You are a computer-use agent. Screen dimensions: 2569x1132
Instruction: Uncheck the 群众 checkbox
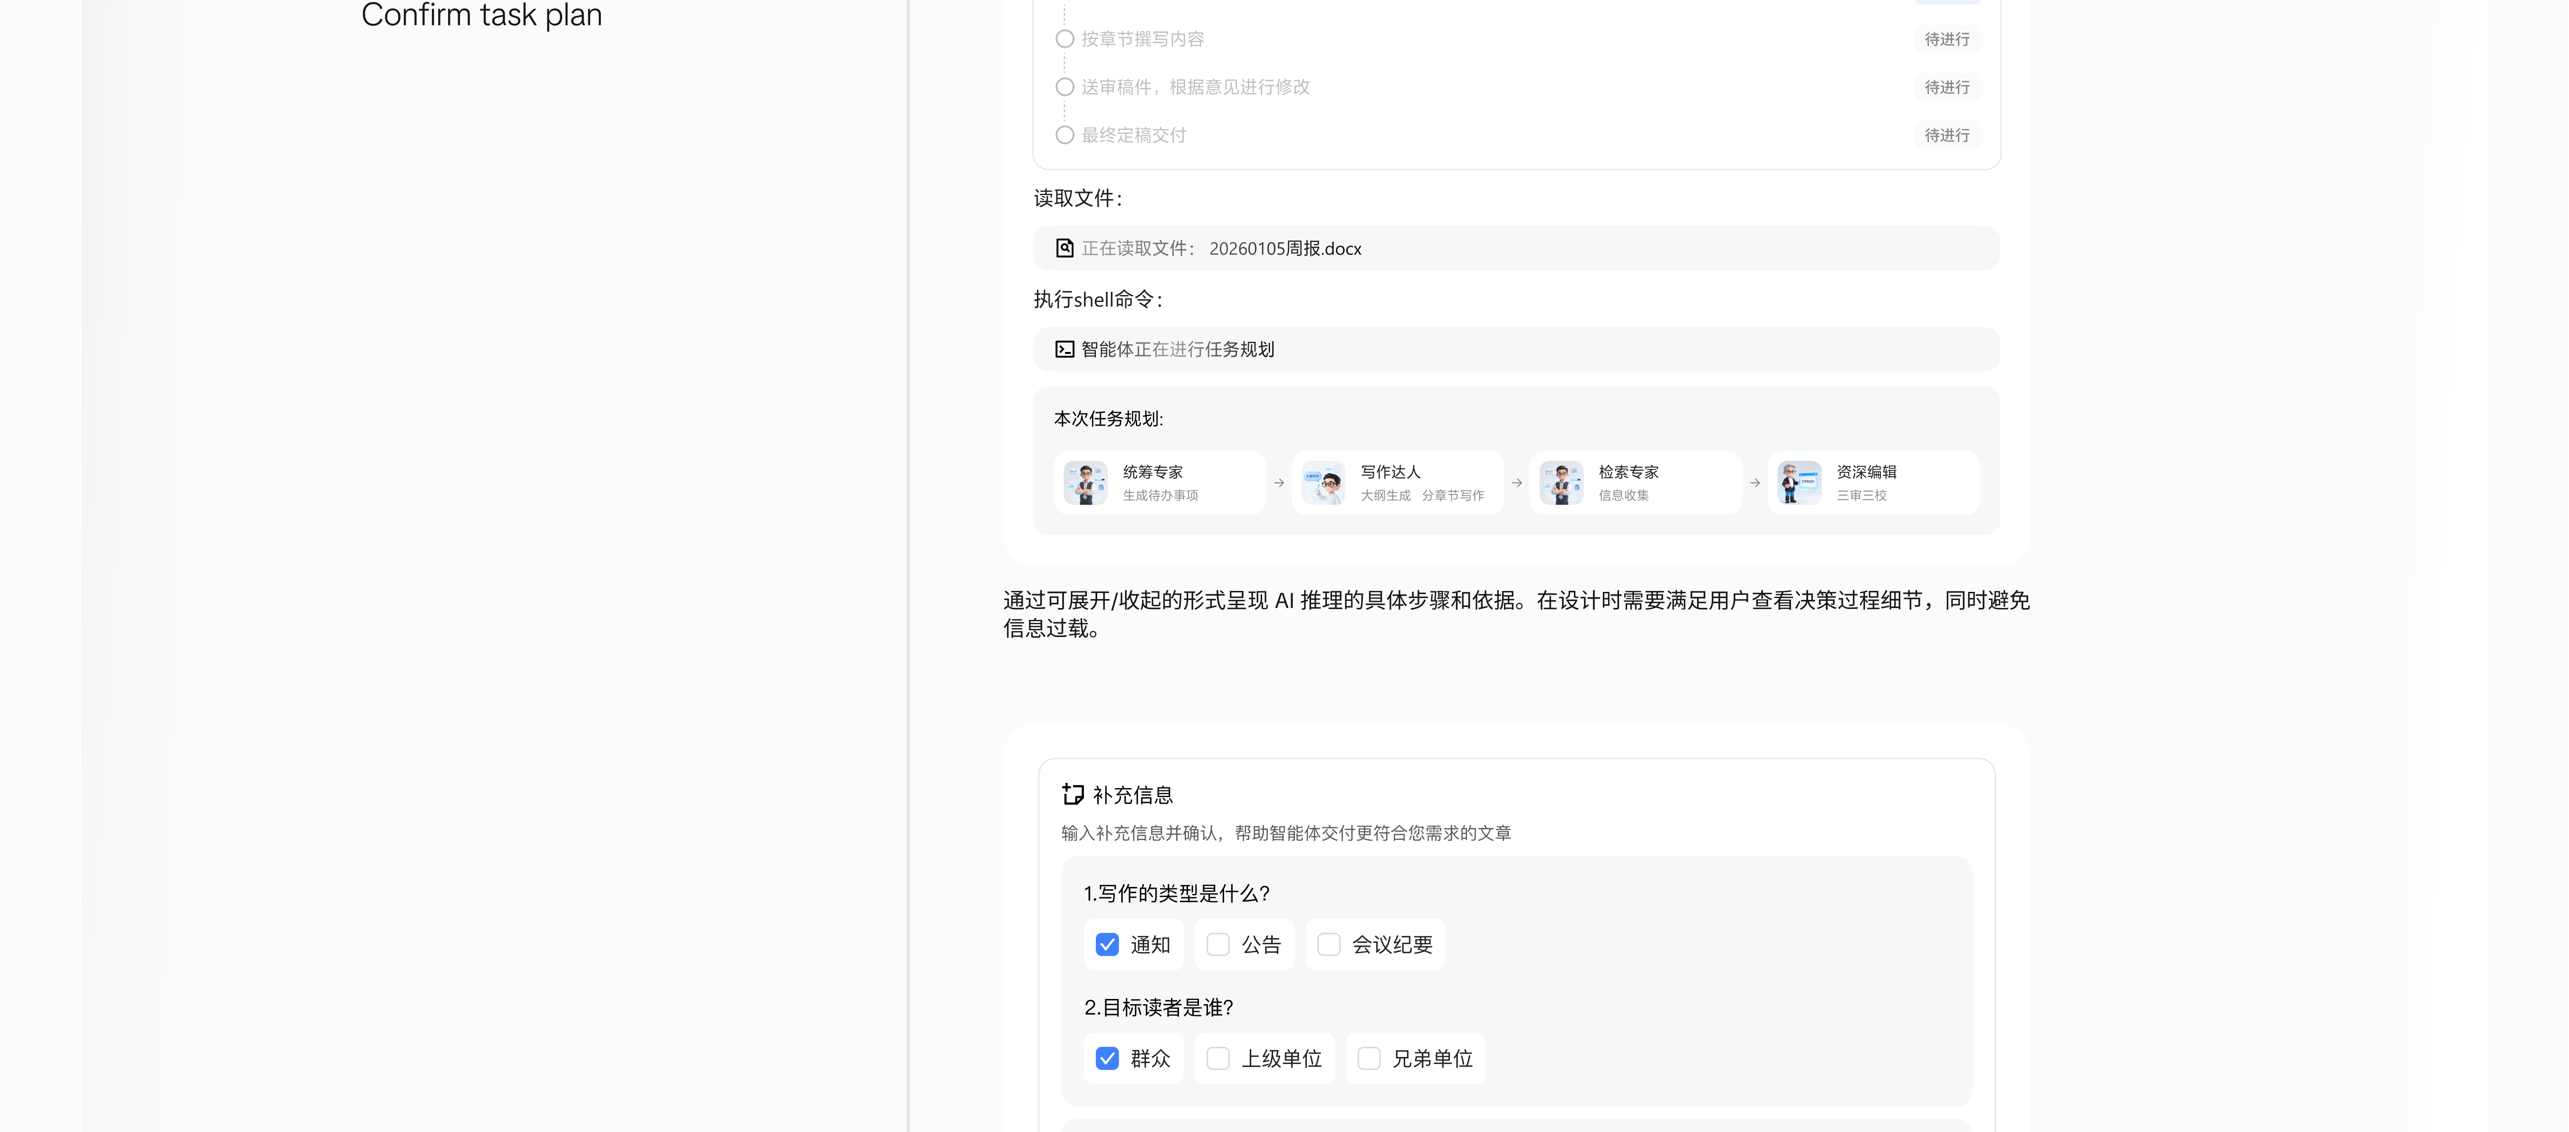pyautogui.click(x=1107, y=1058)
